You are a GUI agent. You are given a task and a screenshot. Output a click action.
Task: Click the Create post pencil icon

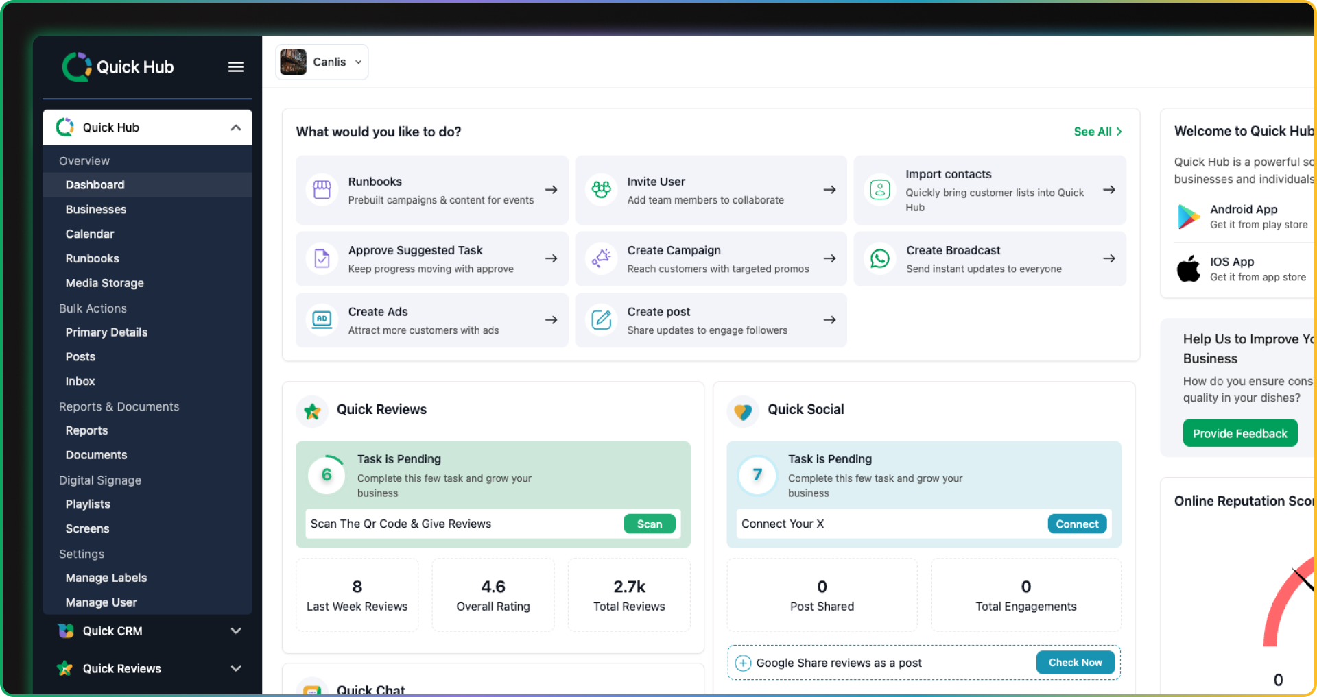tap(601, 320)
